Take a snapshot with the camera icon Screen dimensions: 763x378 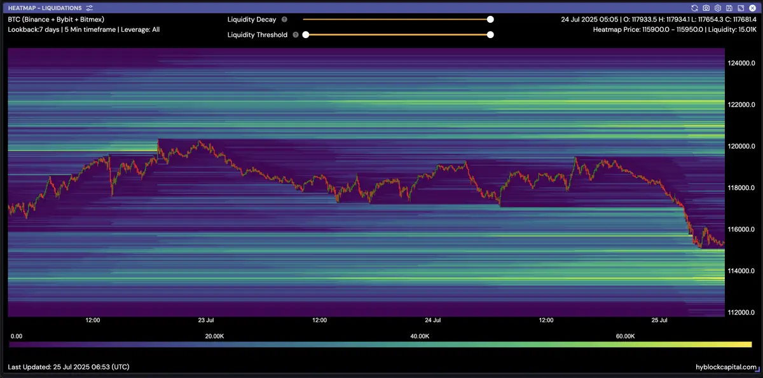[x=706, y=8]
